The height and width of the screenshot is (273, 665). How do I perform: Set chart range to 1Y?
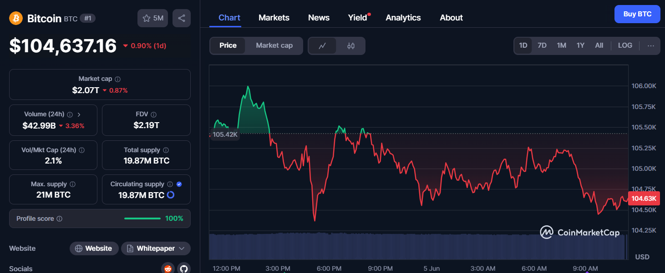[x=580, y=45]
